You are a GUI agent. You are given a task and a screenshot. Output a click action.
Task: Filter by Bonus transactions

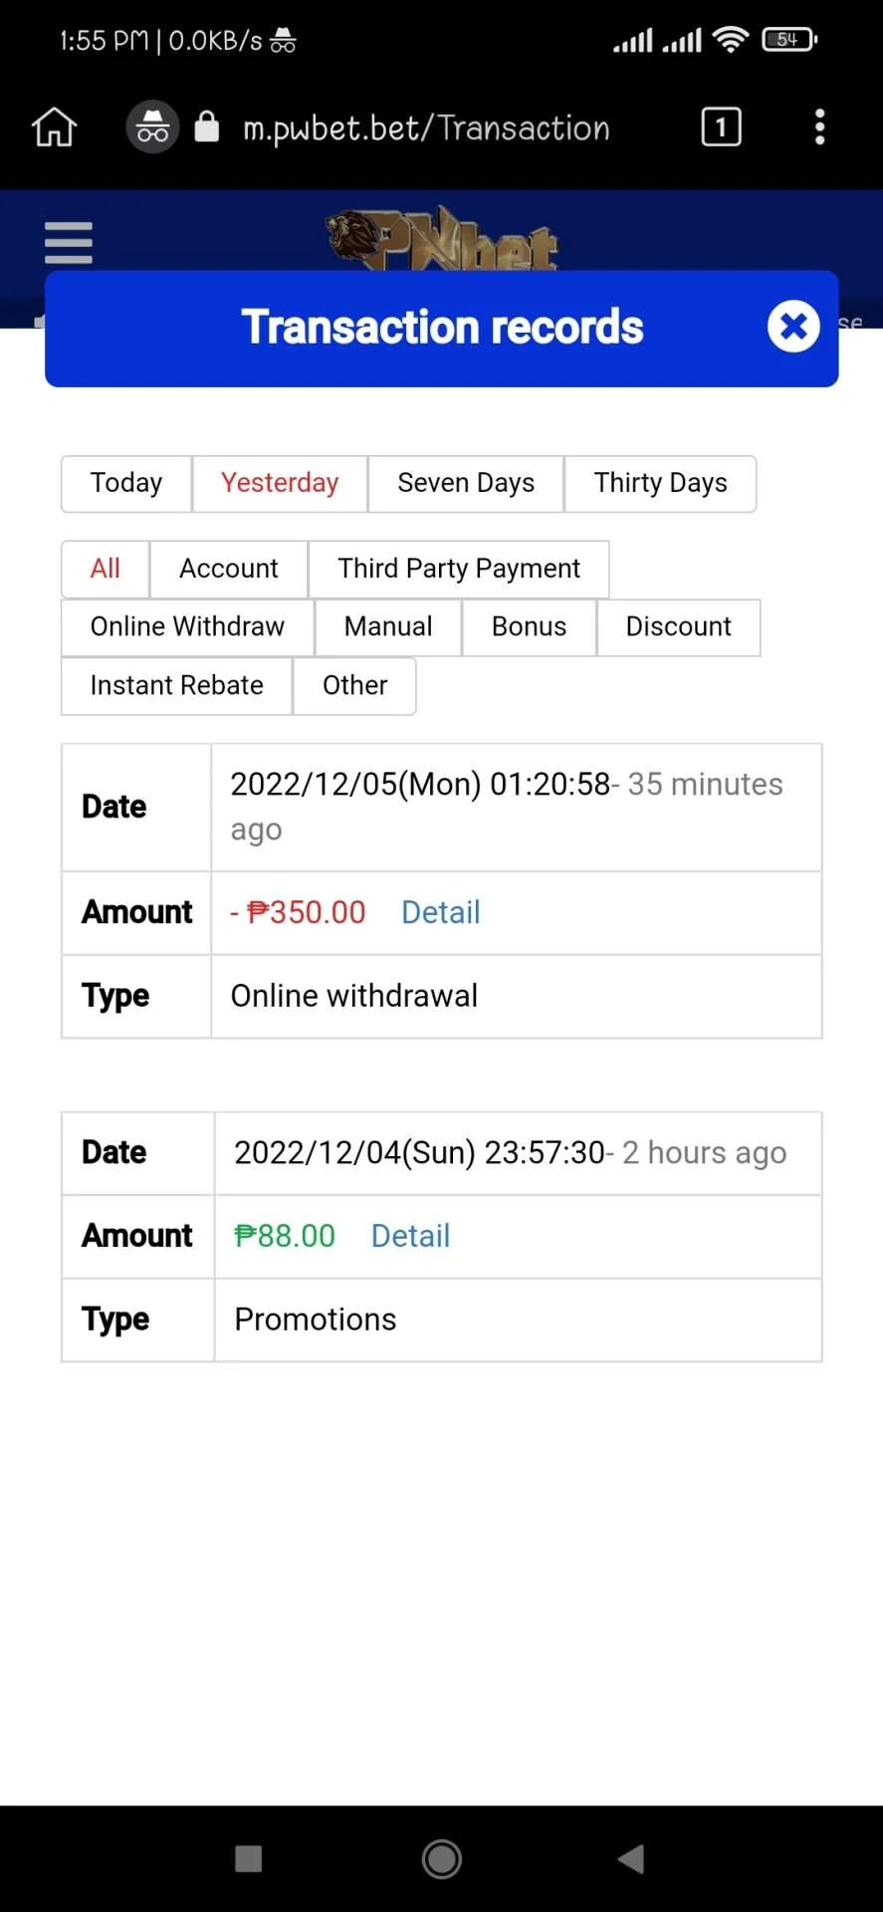(x=530, y=627)
